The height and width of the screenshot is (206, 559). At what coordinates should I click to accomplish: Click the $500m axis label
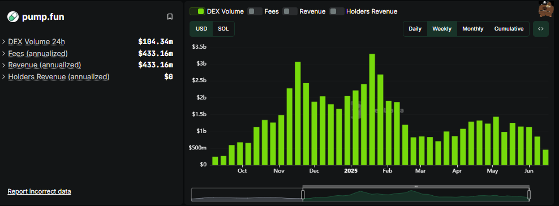point(197,148)
